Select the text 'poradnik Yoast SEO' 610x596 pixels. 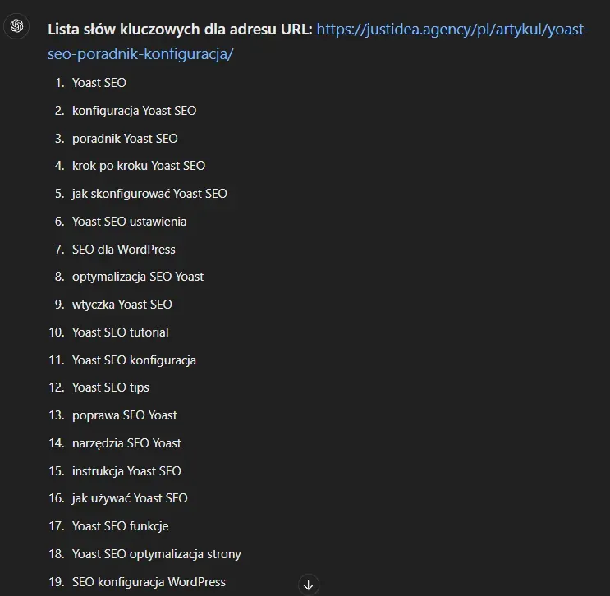coord(125,139)
